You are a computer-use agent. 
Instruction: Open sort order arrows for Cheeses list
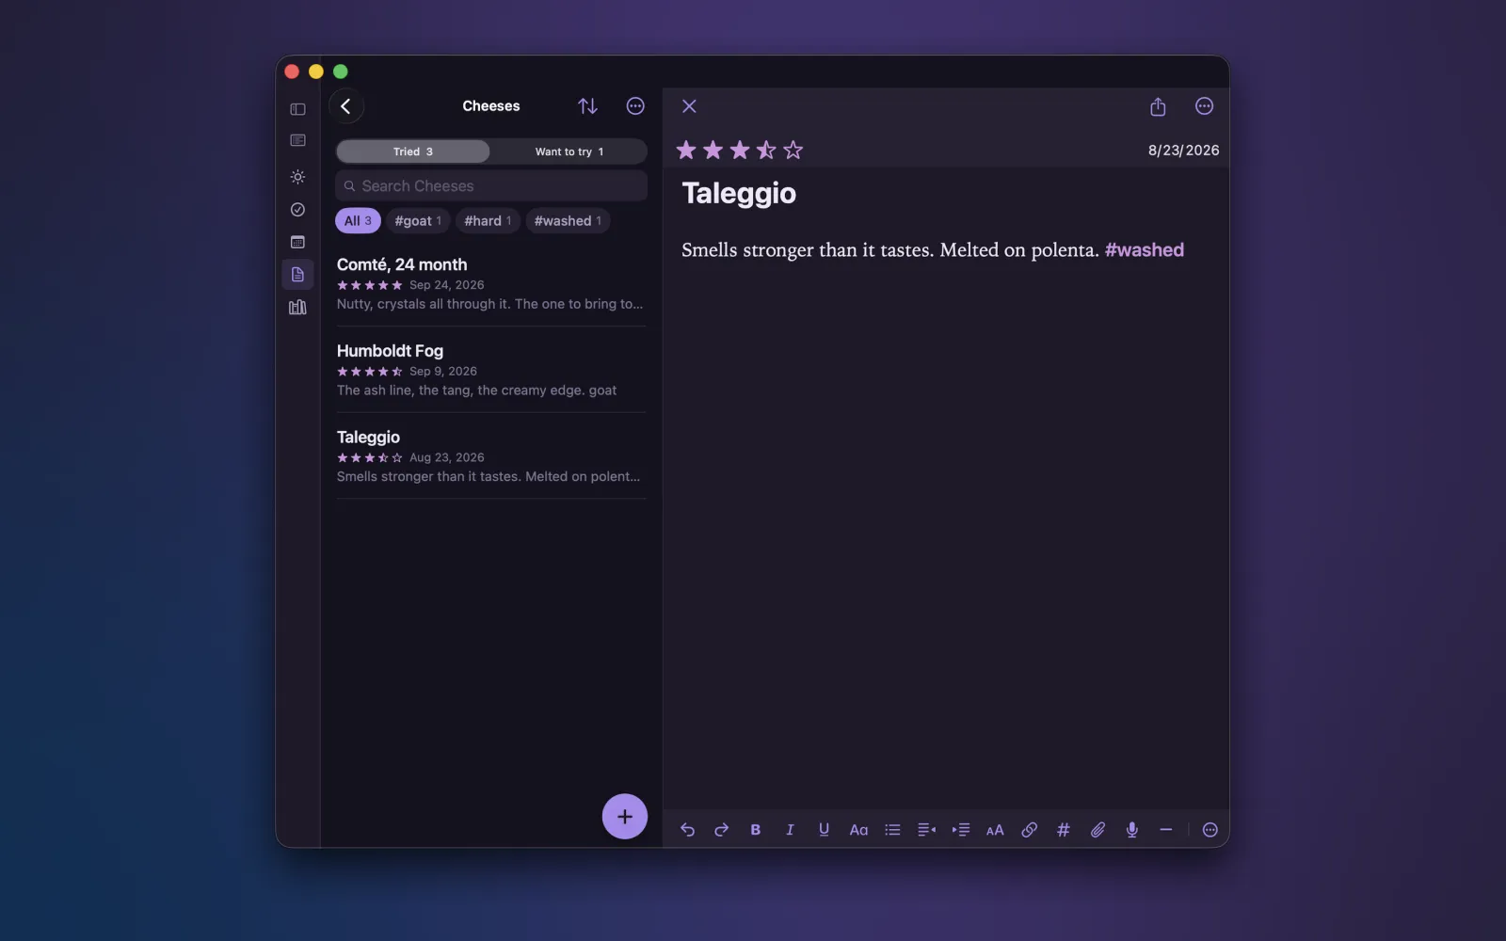pyautogui.click(x=587, y=106)
